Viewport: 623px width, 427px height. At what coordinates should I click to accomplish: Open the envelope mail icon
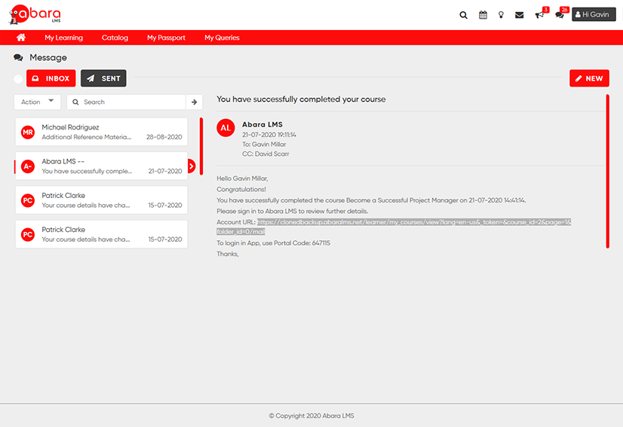click(519, 15)
